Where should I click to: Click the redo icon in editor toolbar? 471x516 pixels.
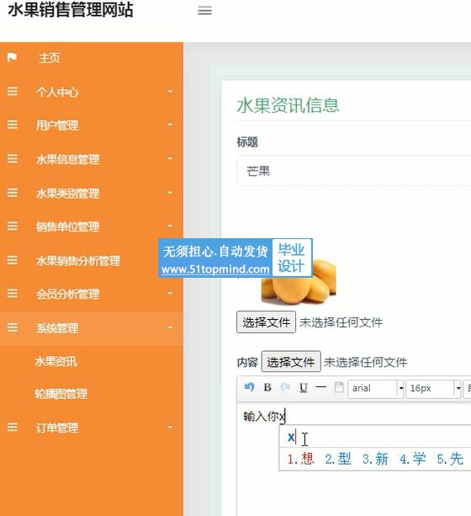285,387
